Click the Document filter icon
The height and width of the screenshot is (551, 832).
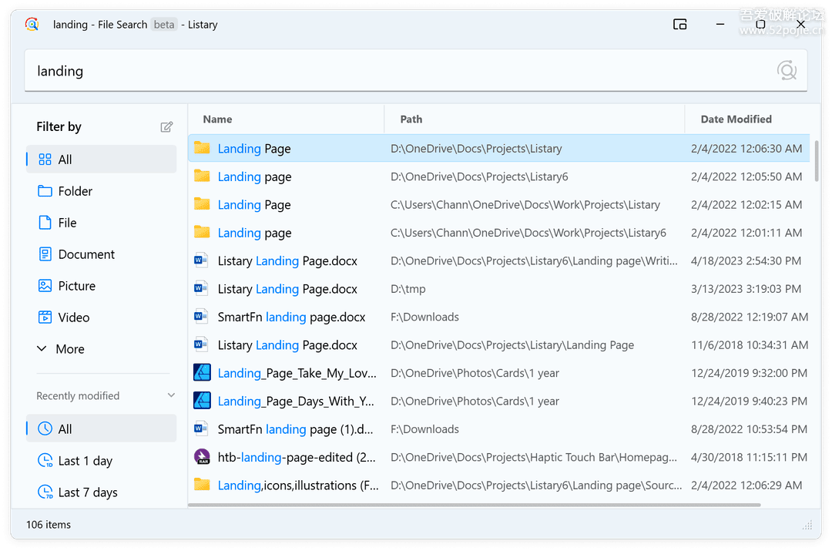[x=45, y=254]
